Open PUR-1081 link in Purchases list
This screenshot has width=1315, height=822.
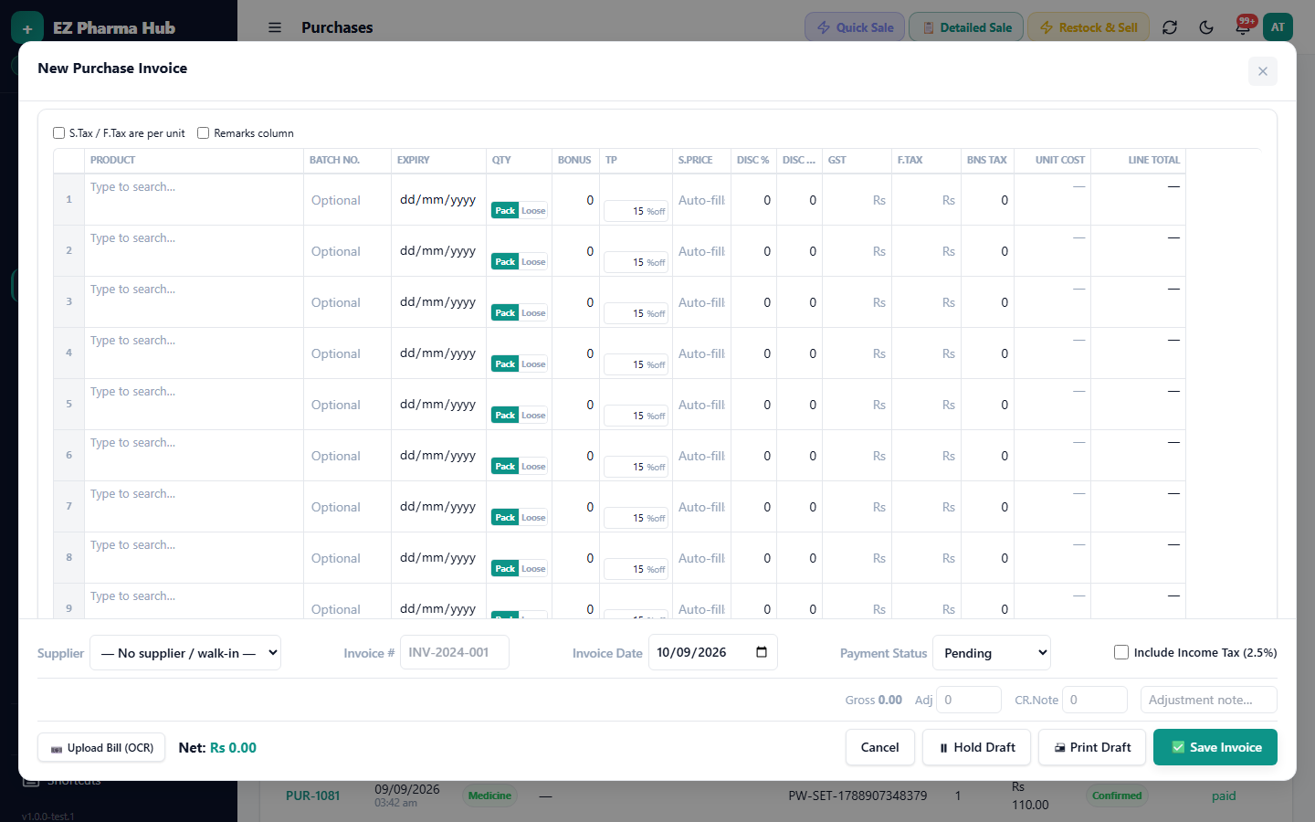[312, 796]
